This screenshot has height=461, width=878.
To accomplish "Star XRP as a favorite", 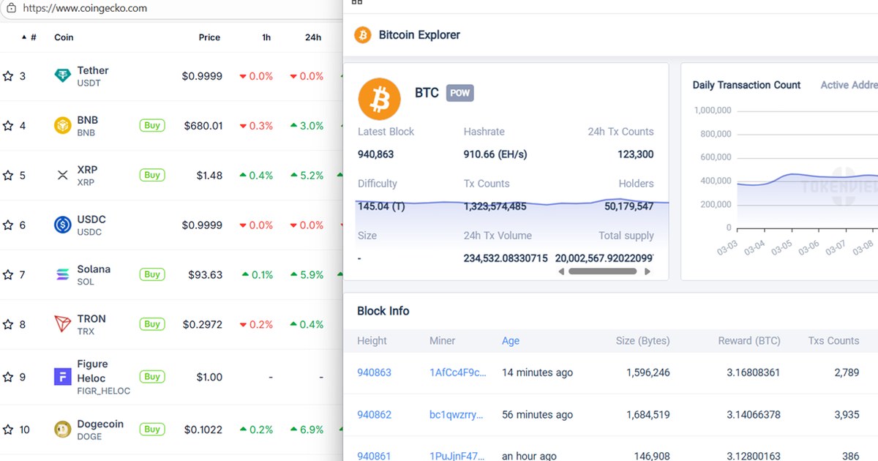I will 8,175.
